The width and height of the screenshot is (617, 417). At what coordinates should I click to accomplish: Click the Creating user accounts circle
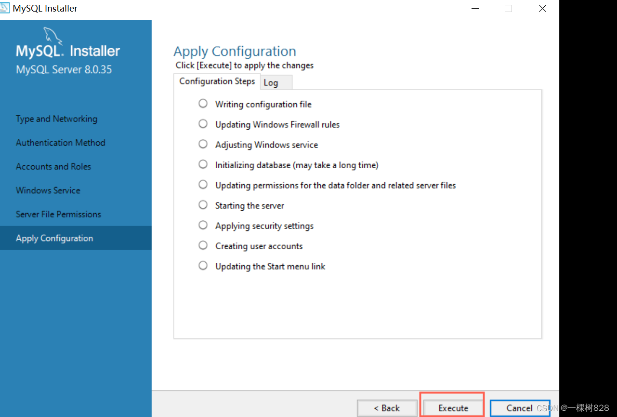pyautogui.click(x=203, y=245)
